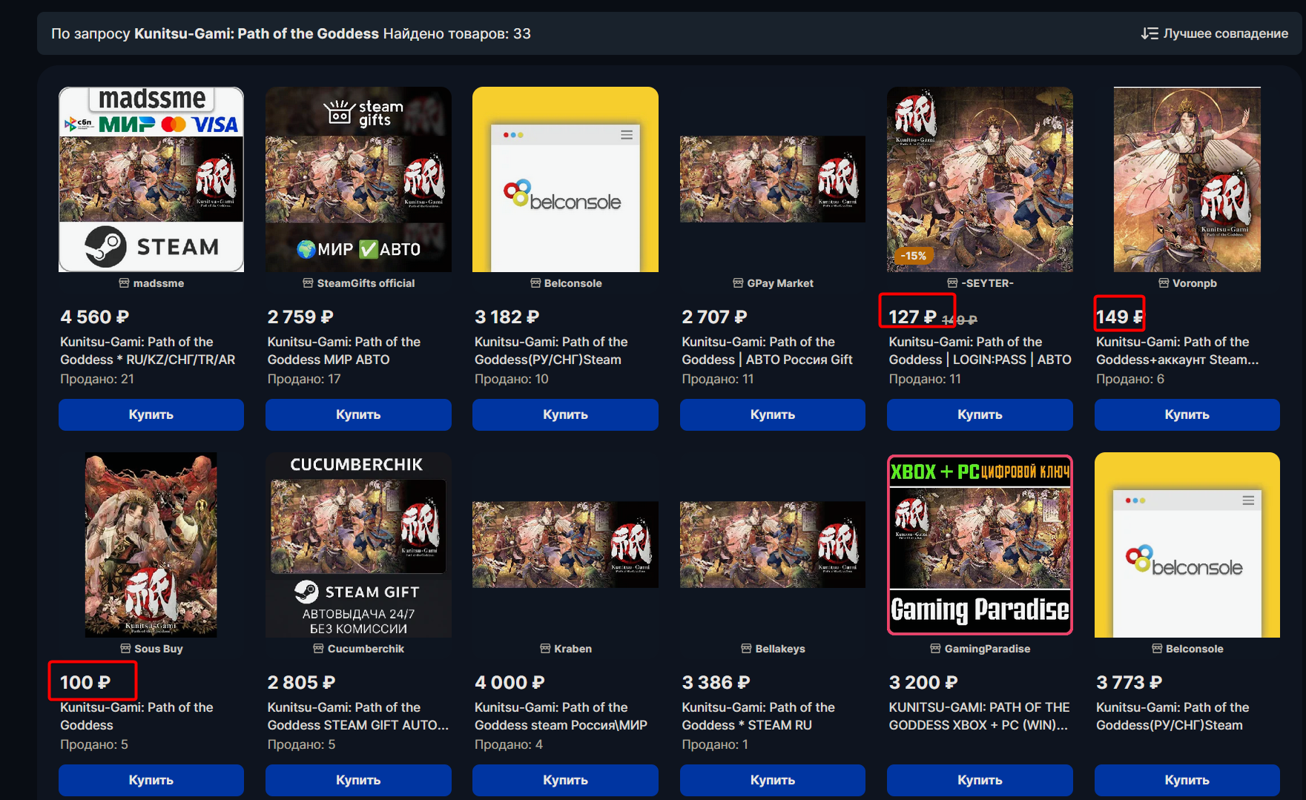Open the Kraben product thumbnail
The image size is (1306, 800).
[565, 545]
